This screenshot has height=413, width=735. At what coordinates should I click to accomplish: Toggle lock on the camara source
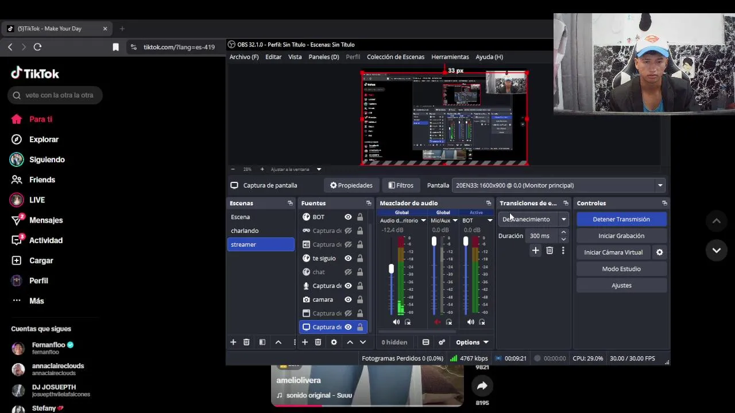pos(360,299)
